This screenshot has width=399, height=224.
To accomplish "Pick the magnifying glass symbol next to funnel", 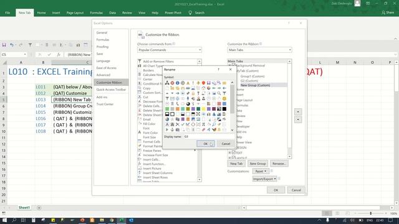I will [219, 93].
